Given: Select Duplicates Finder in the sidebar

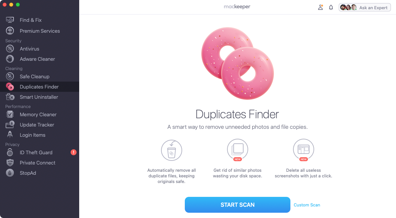Looking at the screenshot, I should [40, 87].
